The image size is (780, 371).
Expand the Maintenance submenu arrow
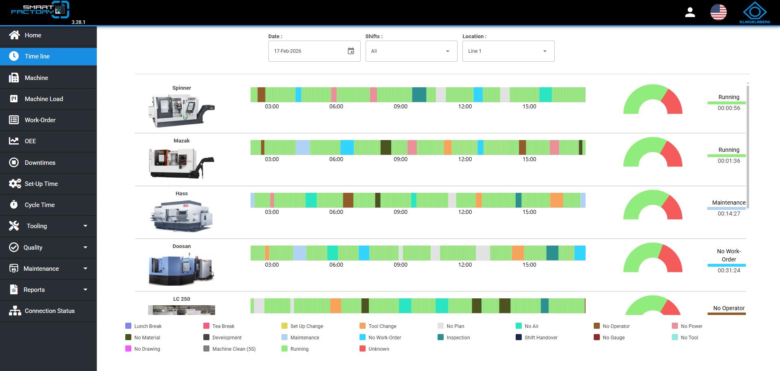[x=85, y=268]
